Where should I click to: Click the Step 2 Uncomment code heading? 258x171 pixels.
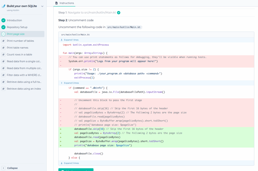tap(76, 20)
